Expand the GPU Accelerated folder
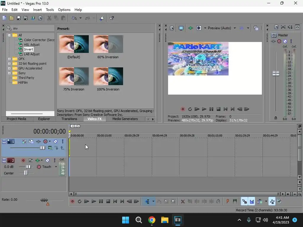The width and height of the screenshot is (303, 227). pyautogui.click(x=9, y=68)
